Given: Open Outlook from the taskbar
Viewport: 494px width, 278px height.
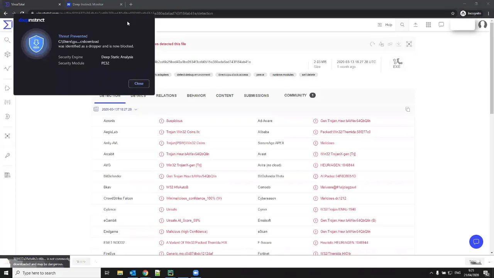Looking at the screenshot, I should tap(132, 273).
